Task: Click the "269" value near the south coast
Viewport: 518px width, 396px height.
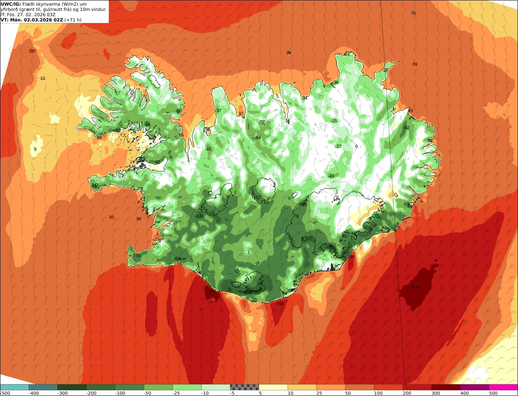Action: [x=280, y=304]
